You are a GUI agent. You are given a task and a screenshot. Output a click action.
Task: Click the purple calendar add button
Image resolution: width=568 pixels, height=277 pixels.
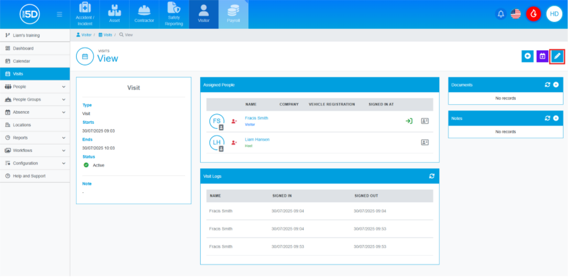point(542,56)
